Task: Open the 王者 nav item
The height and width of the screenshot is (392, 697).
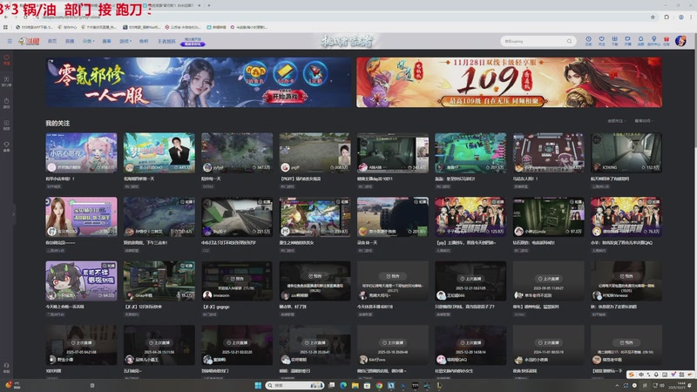Action: pos(166,41)
